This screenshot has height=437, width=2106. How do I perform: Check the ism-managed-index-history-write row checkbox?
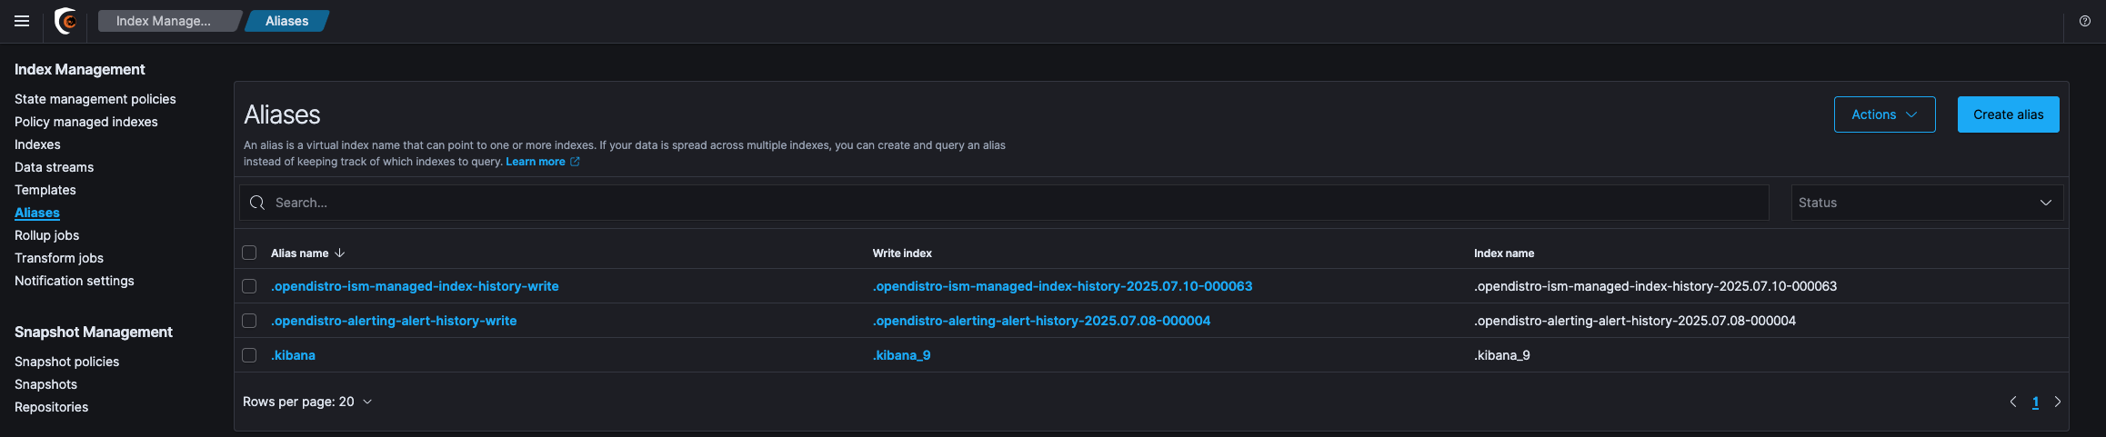[x=249, y=286]
